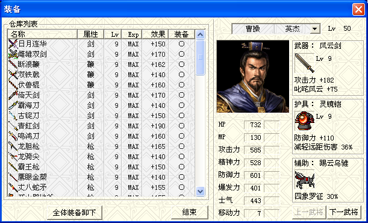Click the 风云剑 weapon sword icon
This screenshot has width=368, height=223.
point(305,63)
